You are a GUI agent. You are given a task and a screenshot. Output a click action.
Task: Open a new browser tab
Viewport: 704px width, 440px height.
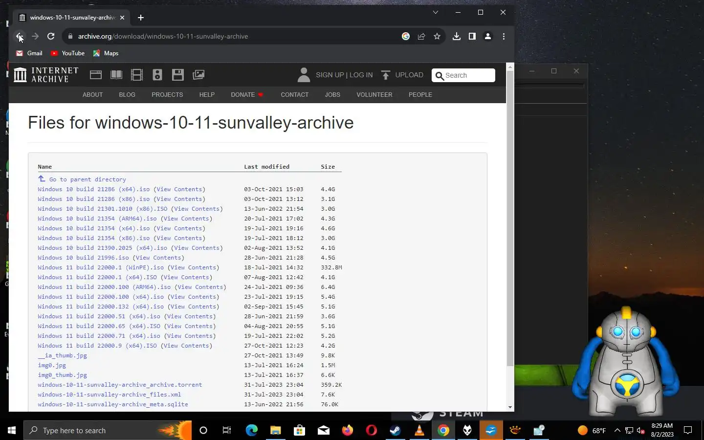click(141, 18)
